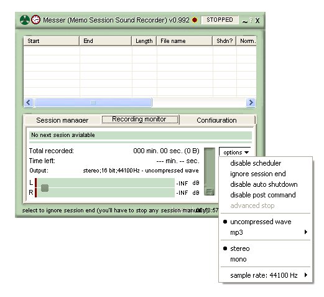The width and height of the screenshot is (324, 297).
Task: Open the Configuration tab
Action: tap(216, 120)
